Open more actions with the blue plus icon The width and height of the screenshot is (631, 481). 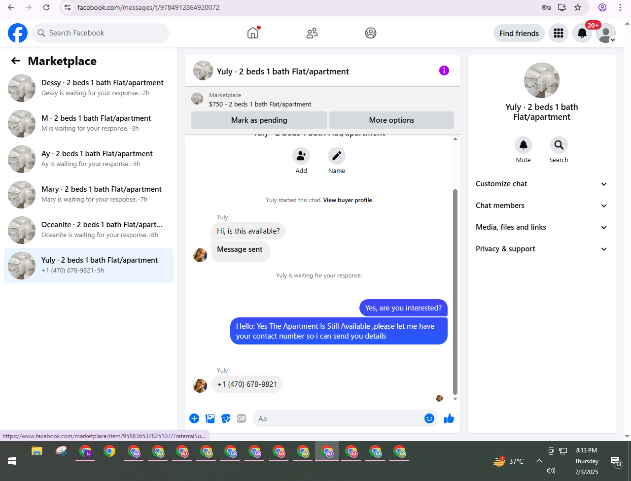click(x=194, y=418)
